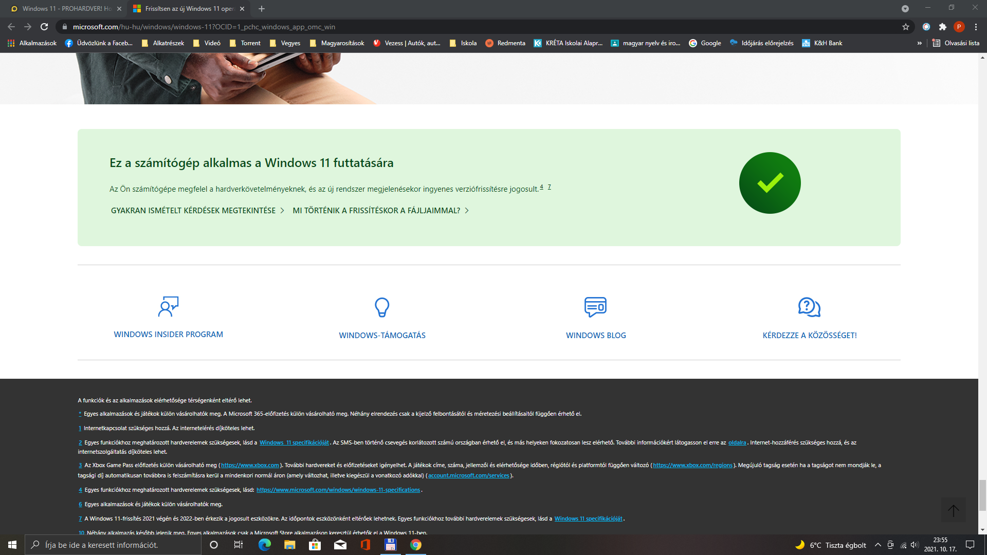Open the account.microsoft.com/services link

[468, 476]
